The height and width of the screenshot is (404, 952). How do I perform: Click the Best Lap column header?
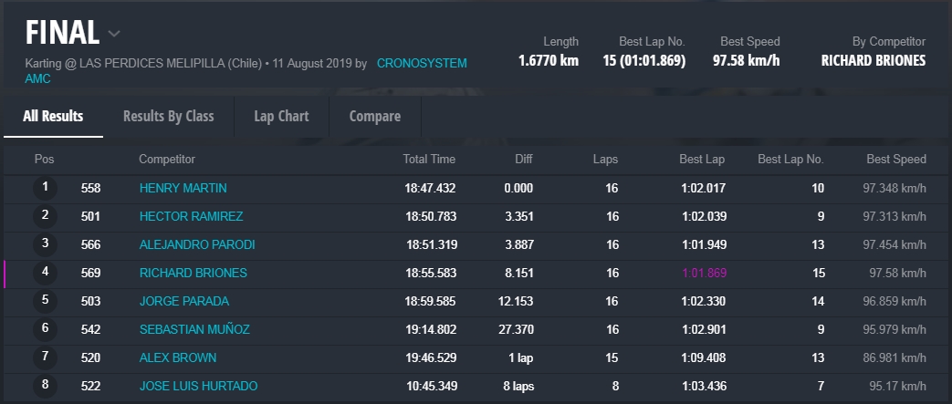(x=701, y=160)
